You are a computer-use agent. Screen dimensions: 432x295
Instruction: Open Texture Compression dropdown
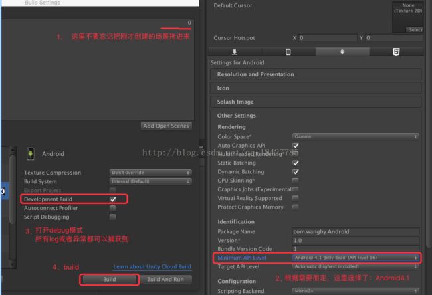click(151, 173)
